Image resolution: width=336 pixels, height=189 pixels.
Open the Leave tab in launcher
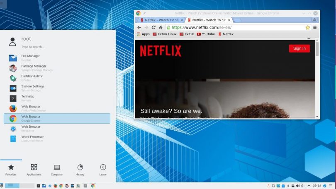click(103, 170)
